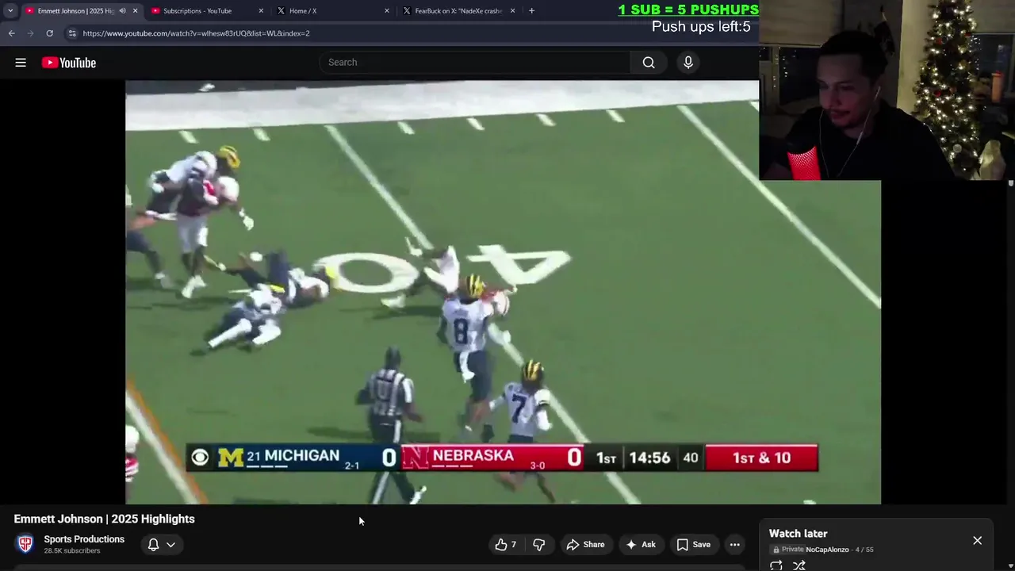Dislike the video with thumbs down

[x=539, y=544]
